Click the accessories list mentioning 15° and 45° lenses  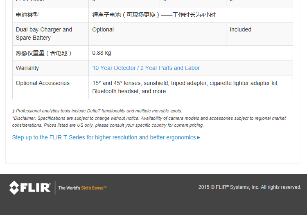pos(185,87)
